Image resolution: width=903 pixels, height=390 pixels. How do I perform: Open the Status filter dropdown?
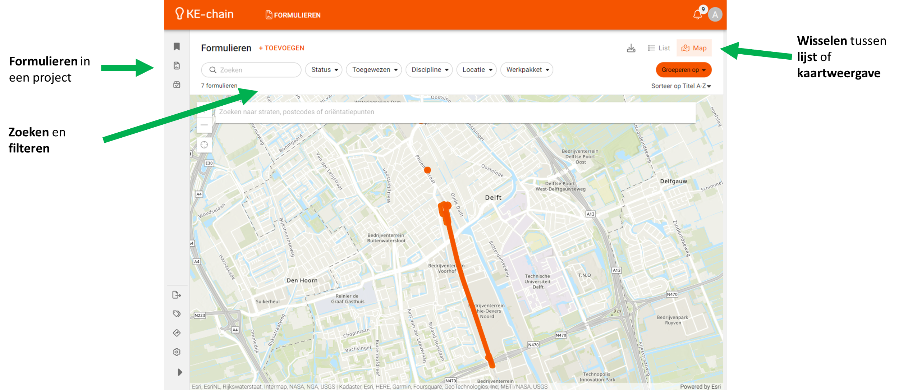[x=324, y=70]
